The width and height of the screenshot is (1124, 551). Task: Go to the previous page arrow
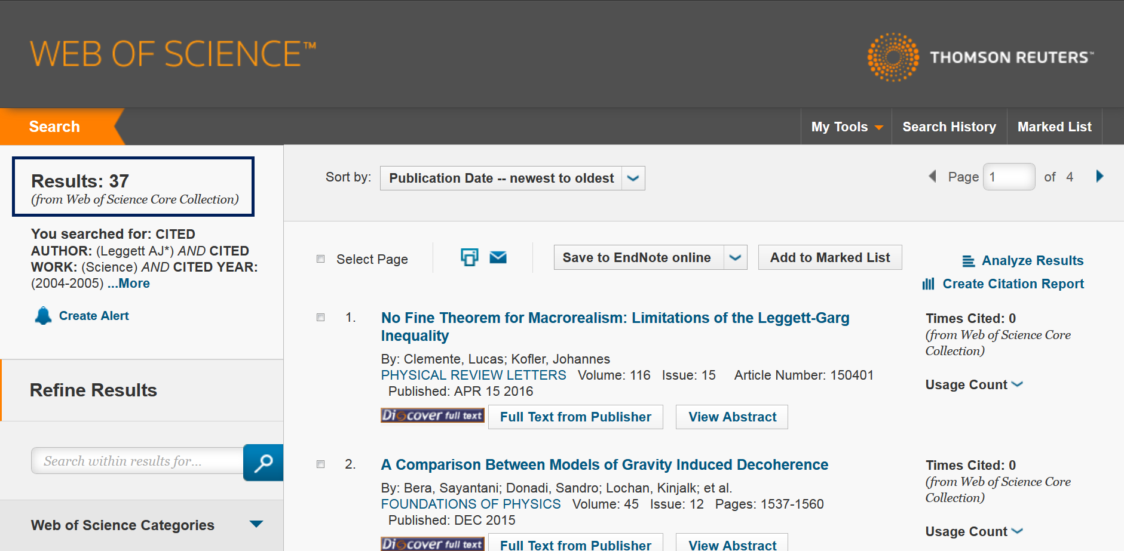(x=932, y=177)
